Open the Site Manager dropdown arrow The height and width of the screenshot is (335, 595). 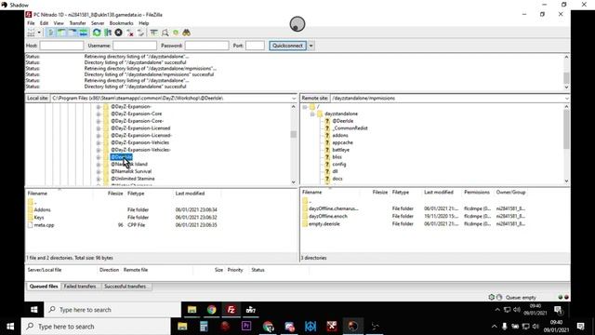pyautogui.click(x=39, y=33)
